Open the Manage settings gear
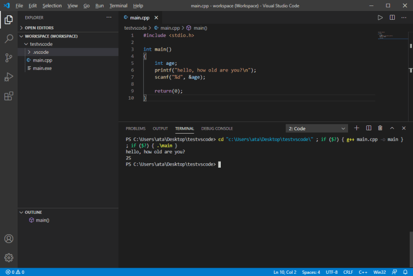The width and height of the screenshot is (413, 276). tap(9, 257)
